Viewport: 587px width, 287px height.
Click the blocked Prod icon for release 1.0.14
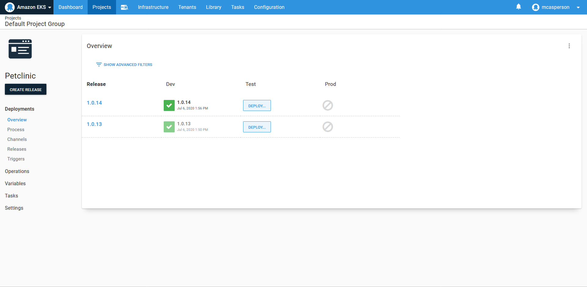click(327, 105)
